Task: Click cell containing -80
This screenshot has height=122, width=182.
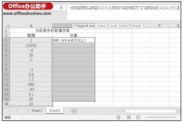Action: (x=31, y=89)
